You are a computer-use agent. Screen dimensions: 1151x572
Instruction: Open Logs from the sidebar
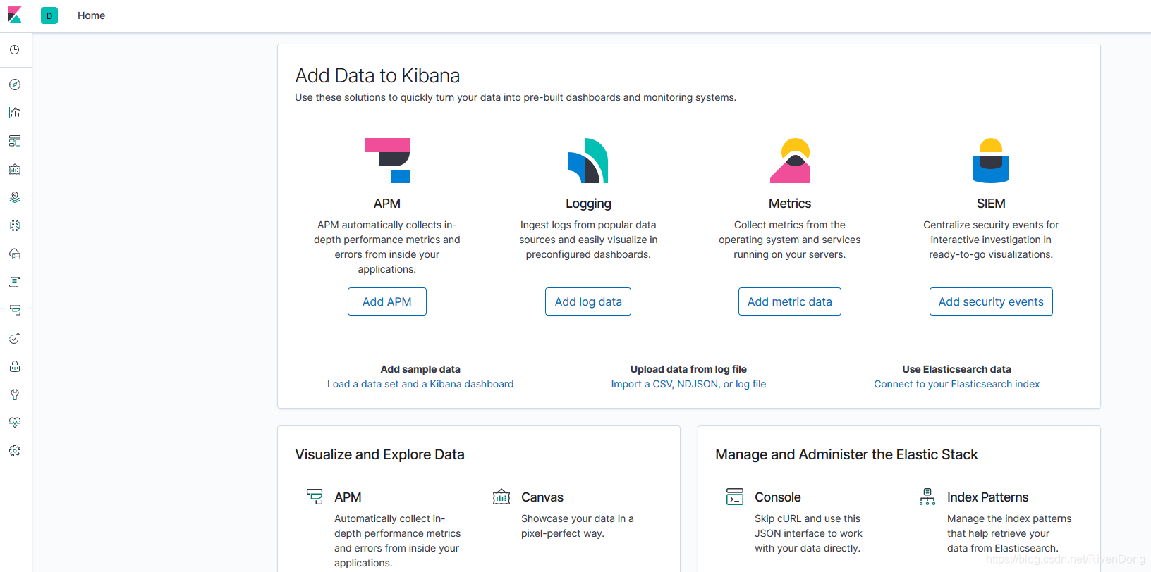point(15,282)
